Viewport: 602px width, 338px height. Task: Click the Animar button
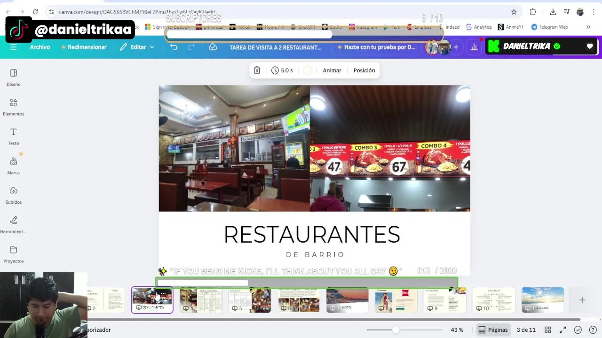(x=332, y=70)
